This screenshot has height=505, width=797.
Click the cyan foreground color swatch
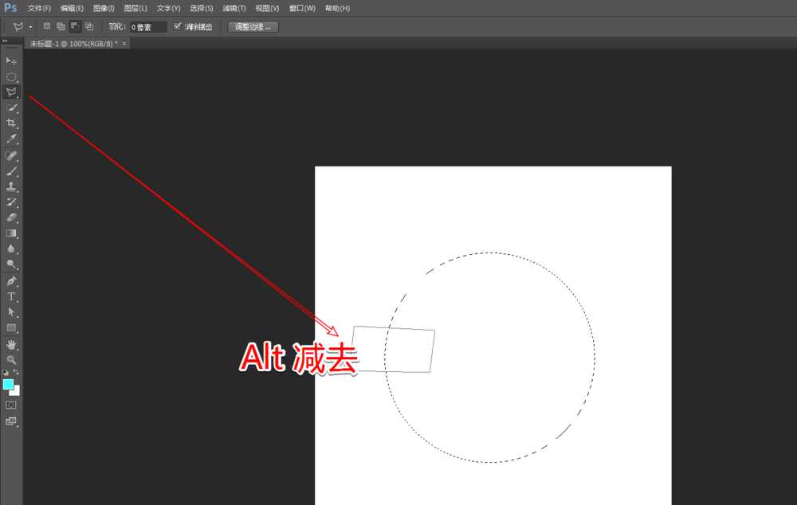pyautogui.click(x=7, y=385)
